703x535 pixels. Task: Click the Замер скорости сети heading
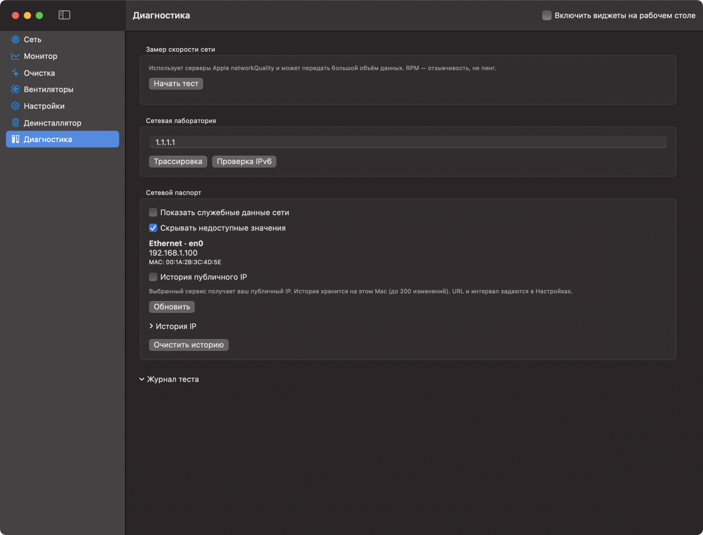(x=181, y=49)
